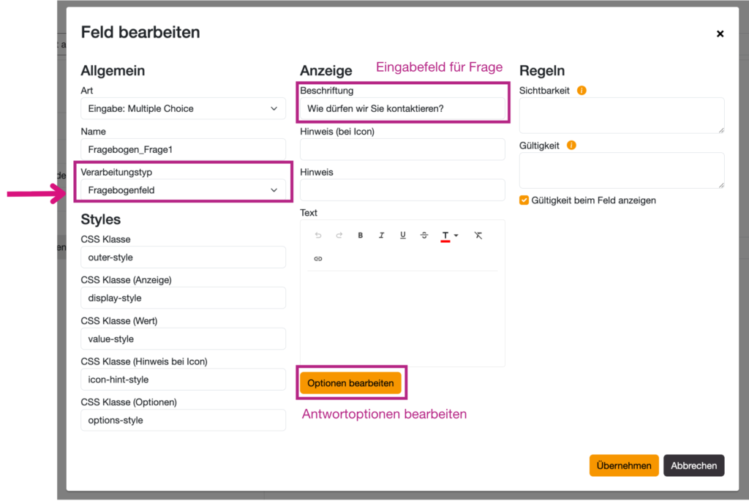The height and width of the screenshot is (501, 749).
Task: Focus the CSS Klasse (Optionen) field
Action: point(183,421)
